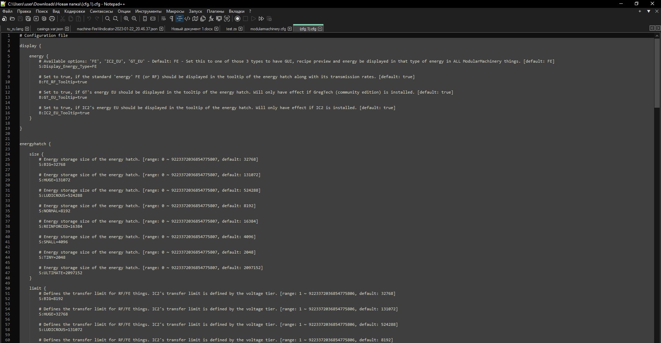Image resolution: width=661 pixels, height=343 pixels.
Task: Click the New file toolbar icon
Action: 4,19
